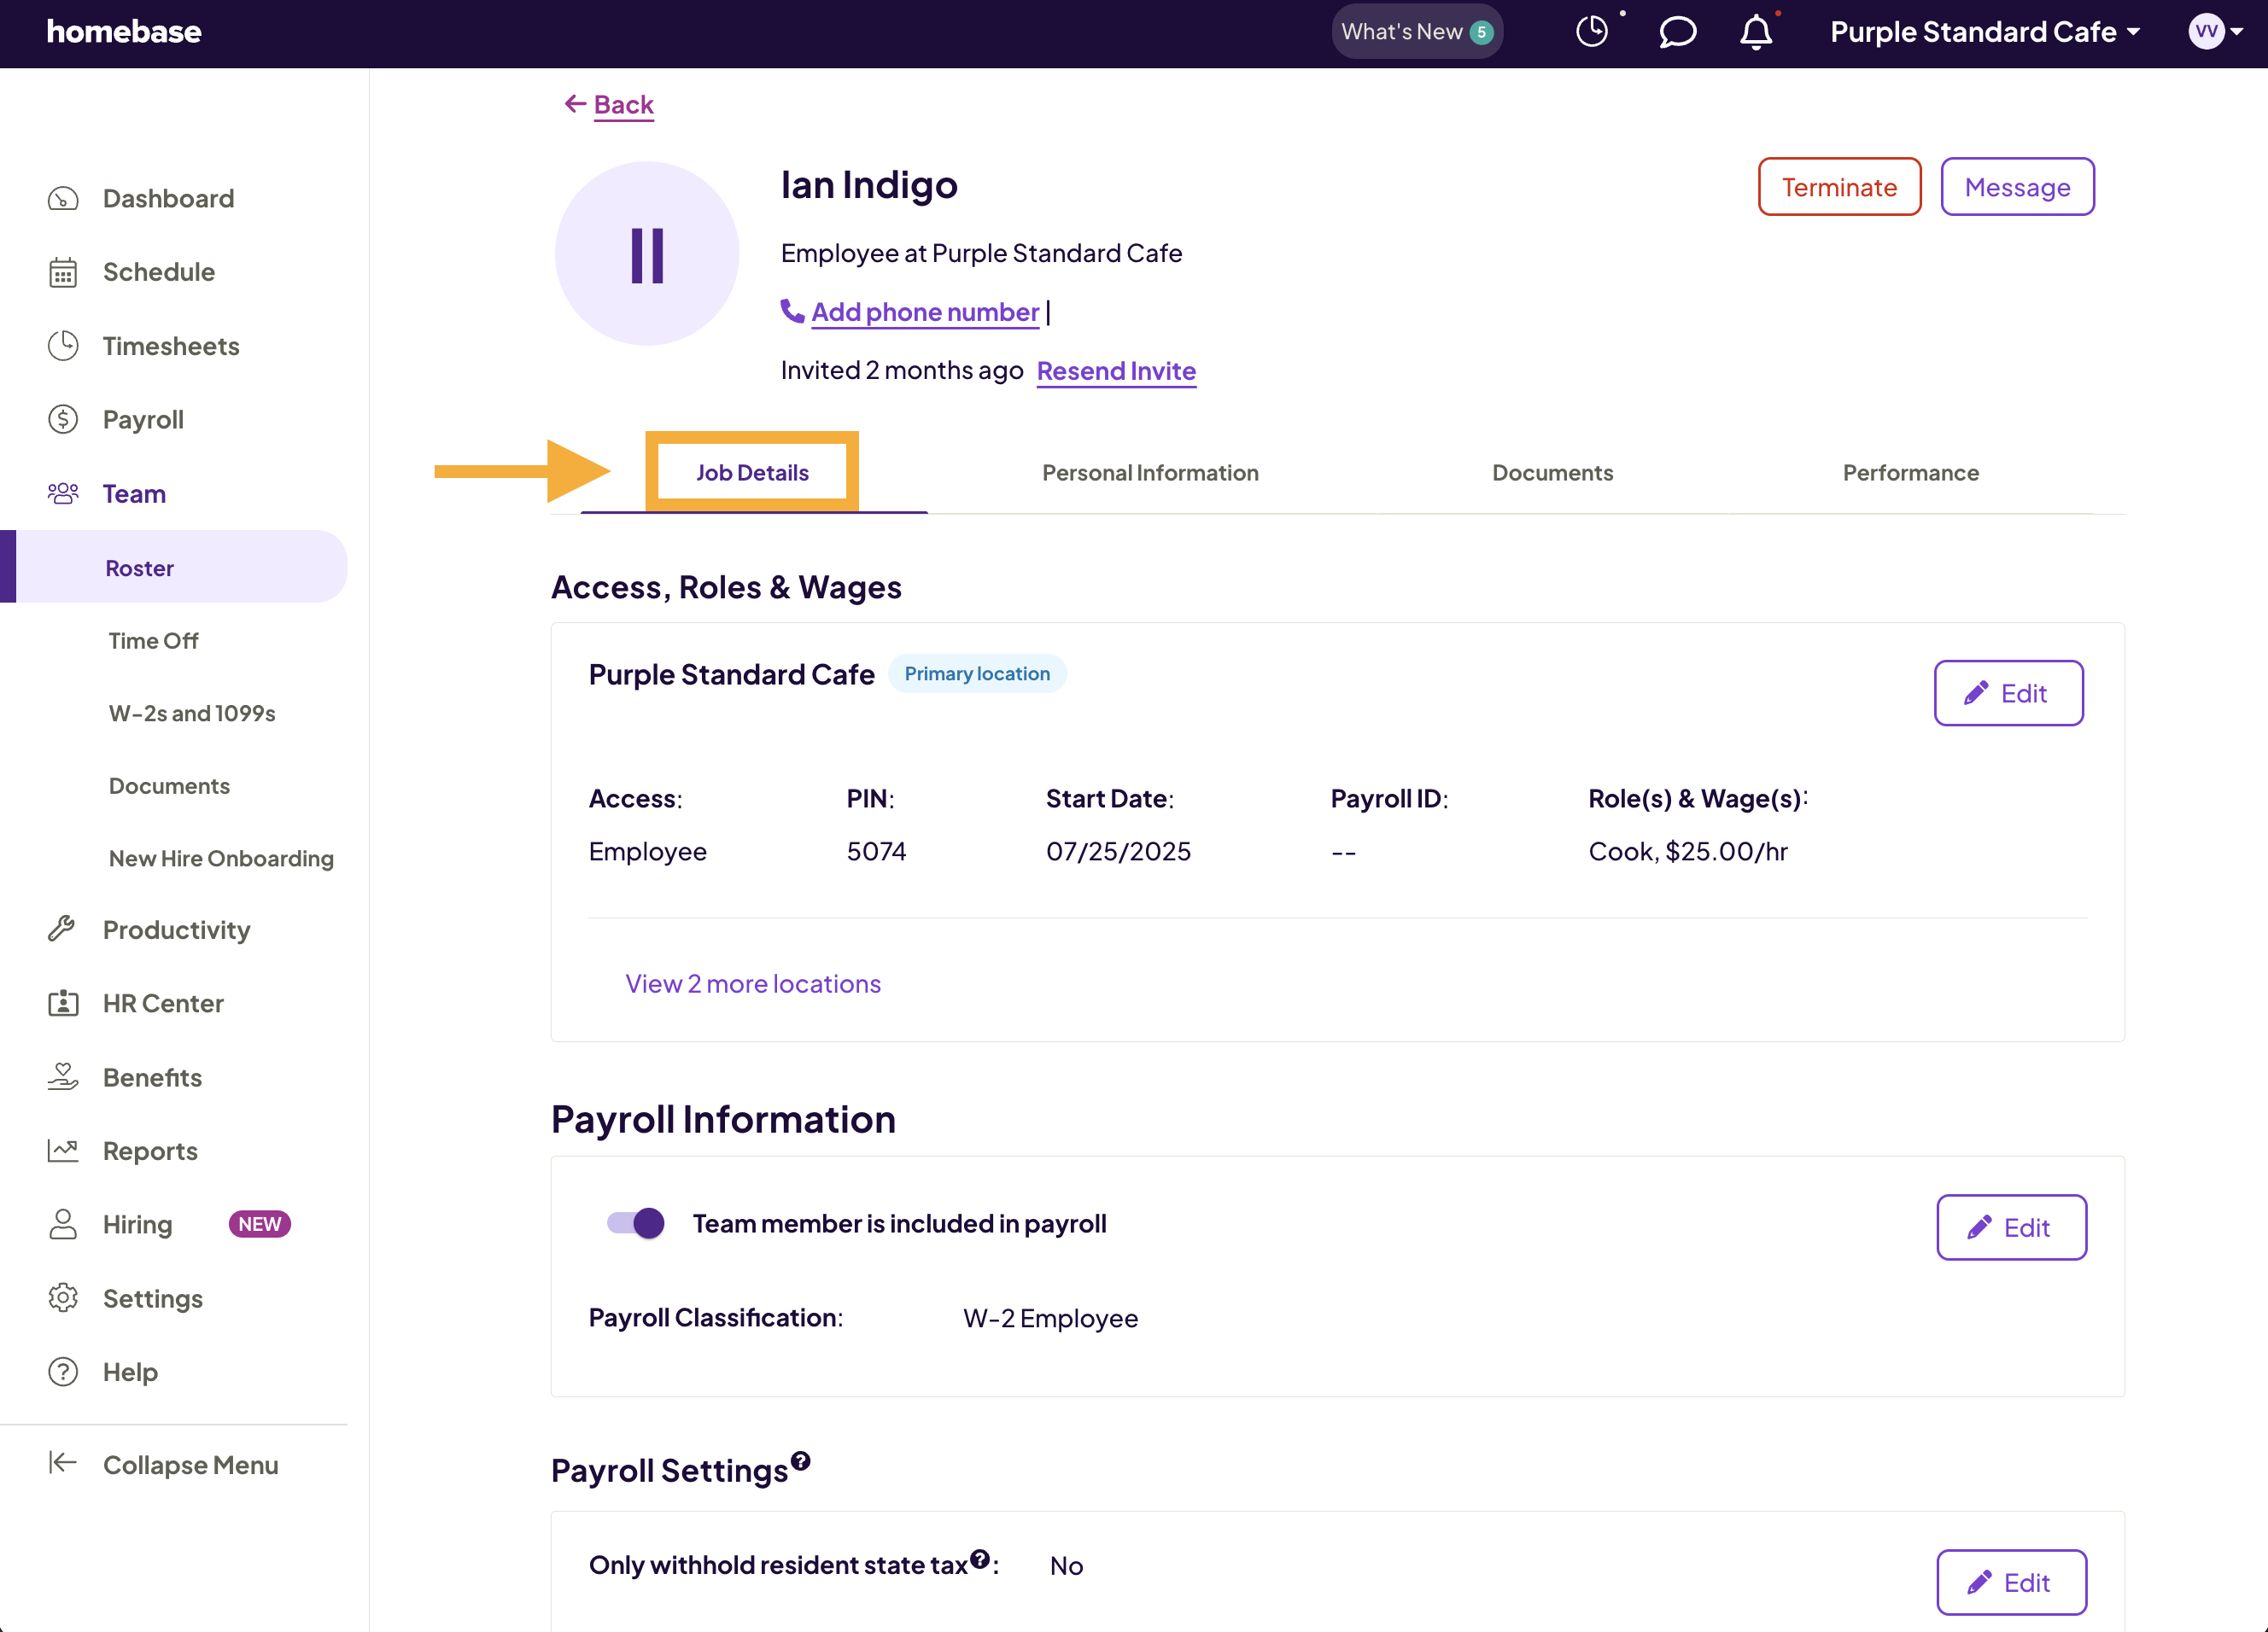This screenshot has width=2268, height=1632.
Task: Toggle team member included in payroll switch
Action: (635, 1222)
